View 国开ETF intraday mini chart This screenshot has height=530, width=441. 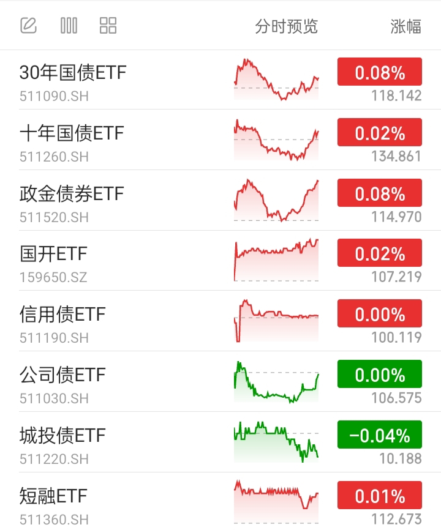(x=276, y=260)
